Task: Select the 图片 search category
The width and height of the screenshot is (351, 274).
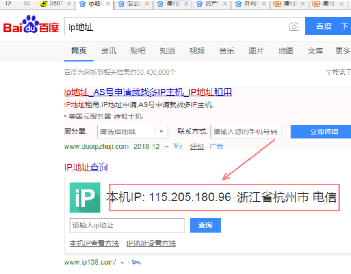Action: click(256, 51)
